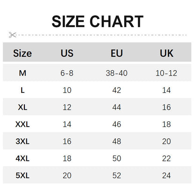This screenshot has height=195, width=195.
Task: Select UK value 22 cell
Action: point(166,158)
